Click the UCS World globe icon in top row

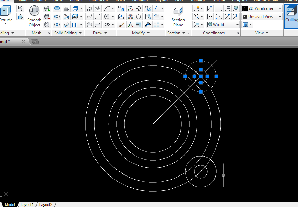(x=236, y=8)
